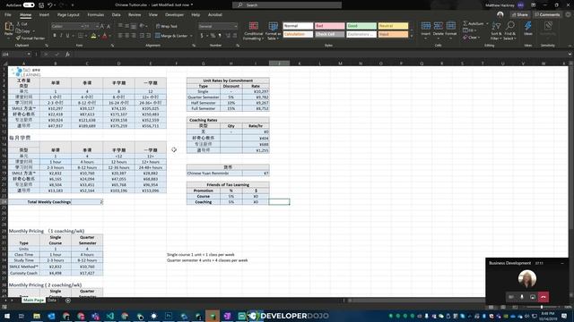The image size is (574, 322).
Task: Open the Acrobat ribbon tab
Action: click(215, 14)
